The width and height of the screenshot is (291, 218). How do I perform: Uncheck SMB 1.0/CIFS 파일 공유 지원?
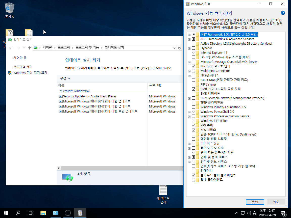(x=193, y=89)
